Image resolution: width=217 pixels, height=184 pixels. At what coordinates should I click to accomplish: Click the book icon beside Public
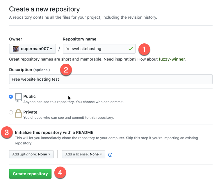click(18, 98)
